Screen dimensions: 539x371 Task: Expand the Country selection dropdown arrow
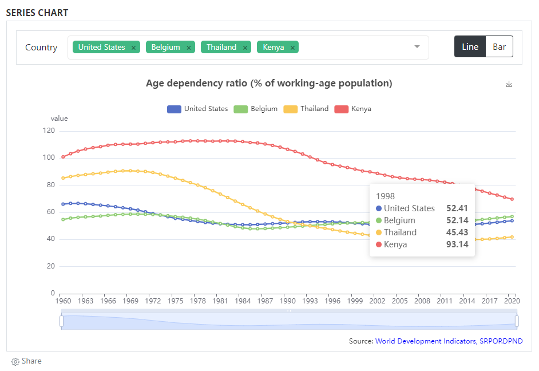(x=417, y=47)
